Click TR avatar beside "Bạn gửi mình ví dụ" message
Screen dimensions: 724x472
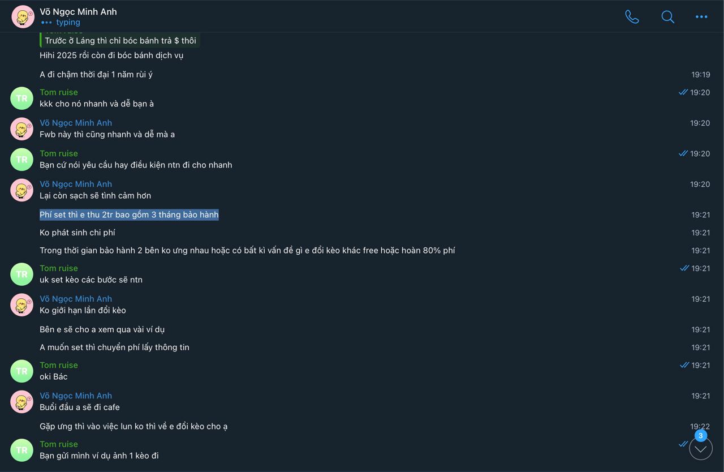pos(21,450)
